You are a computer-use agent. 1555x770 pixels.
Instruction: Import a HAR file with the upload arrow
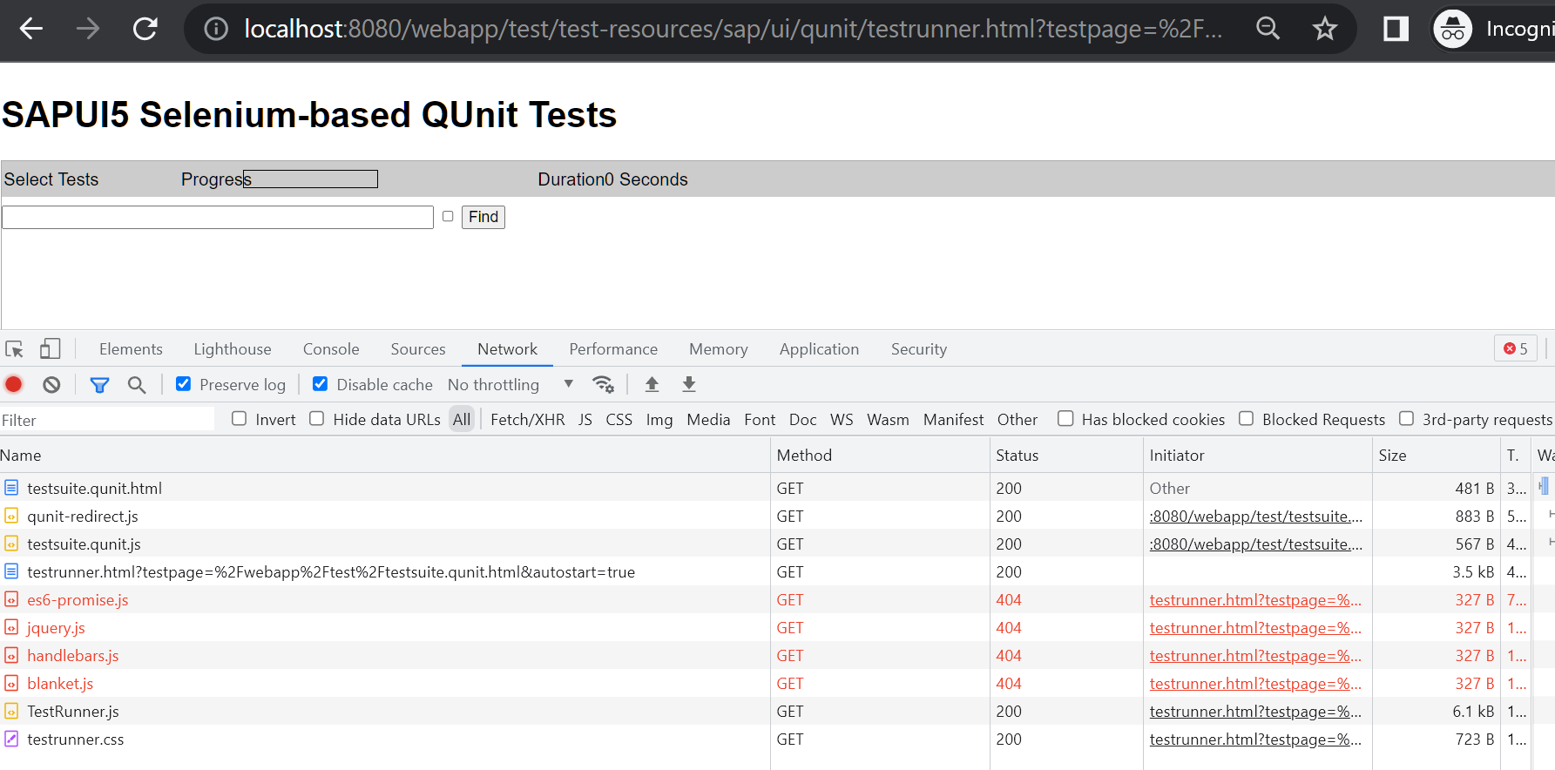tap(652, 384)
